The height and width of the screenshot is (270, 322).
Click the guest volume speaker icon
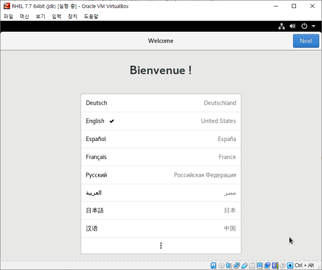click(x=293, y=26)
